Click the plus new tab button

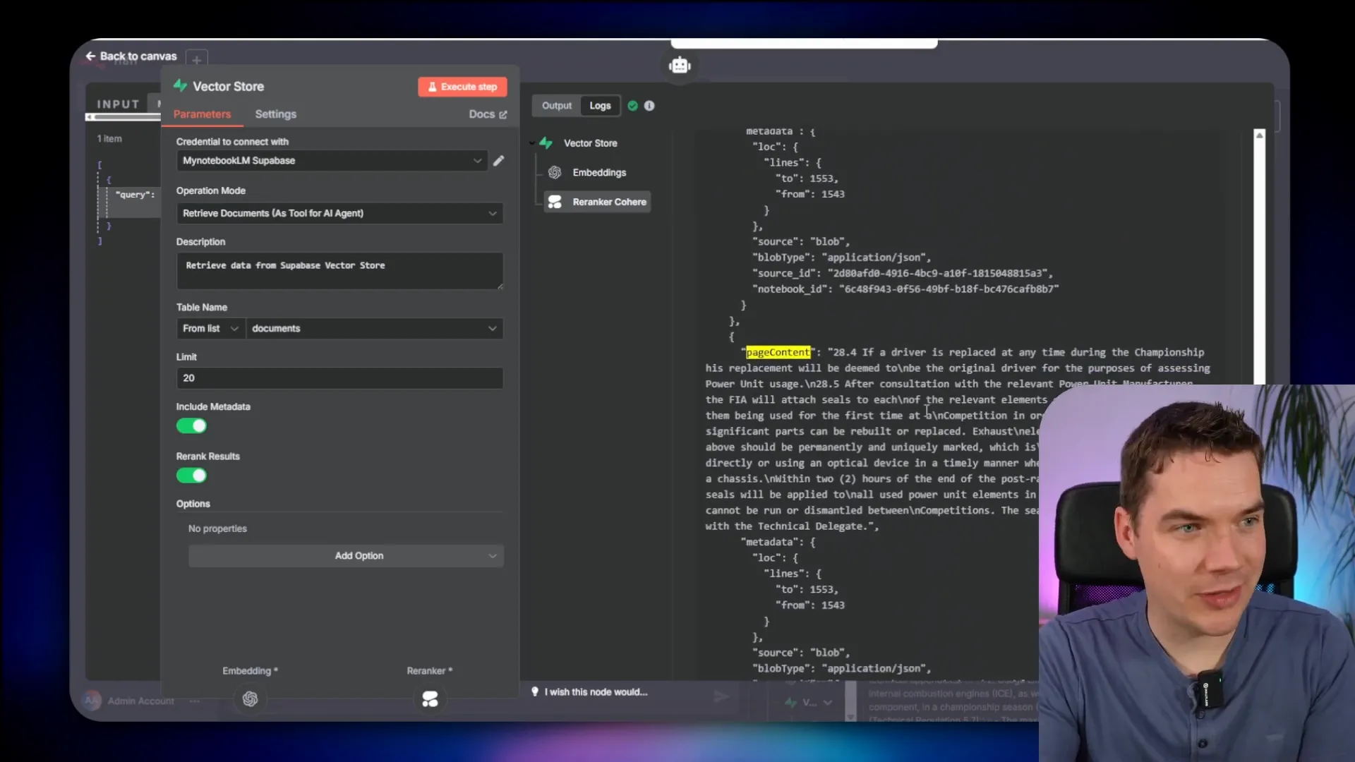coord(197,60)
